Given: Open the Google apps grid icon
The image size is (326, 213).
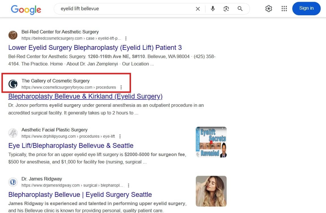Looking at the screenshot, I should [284, 8].
